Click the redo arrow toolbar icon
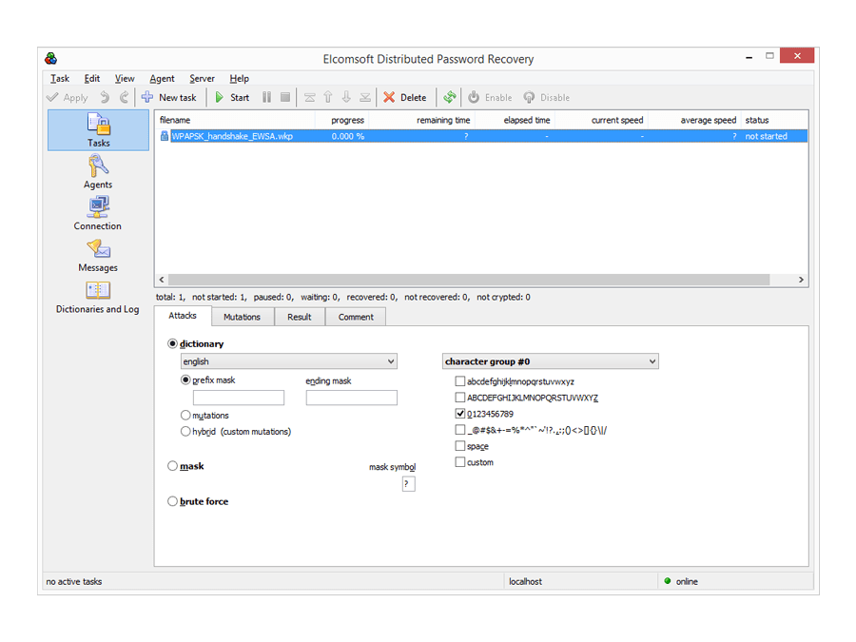This screenshot has width=856, height=642. (x=124, y=98)
